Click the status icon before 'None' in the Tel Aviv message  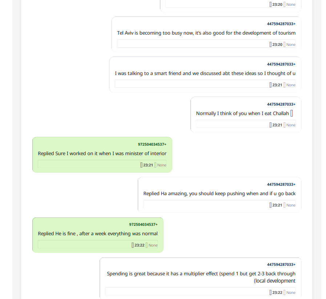point(285,44)
